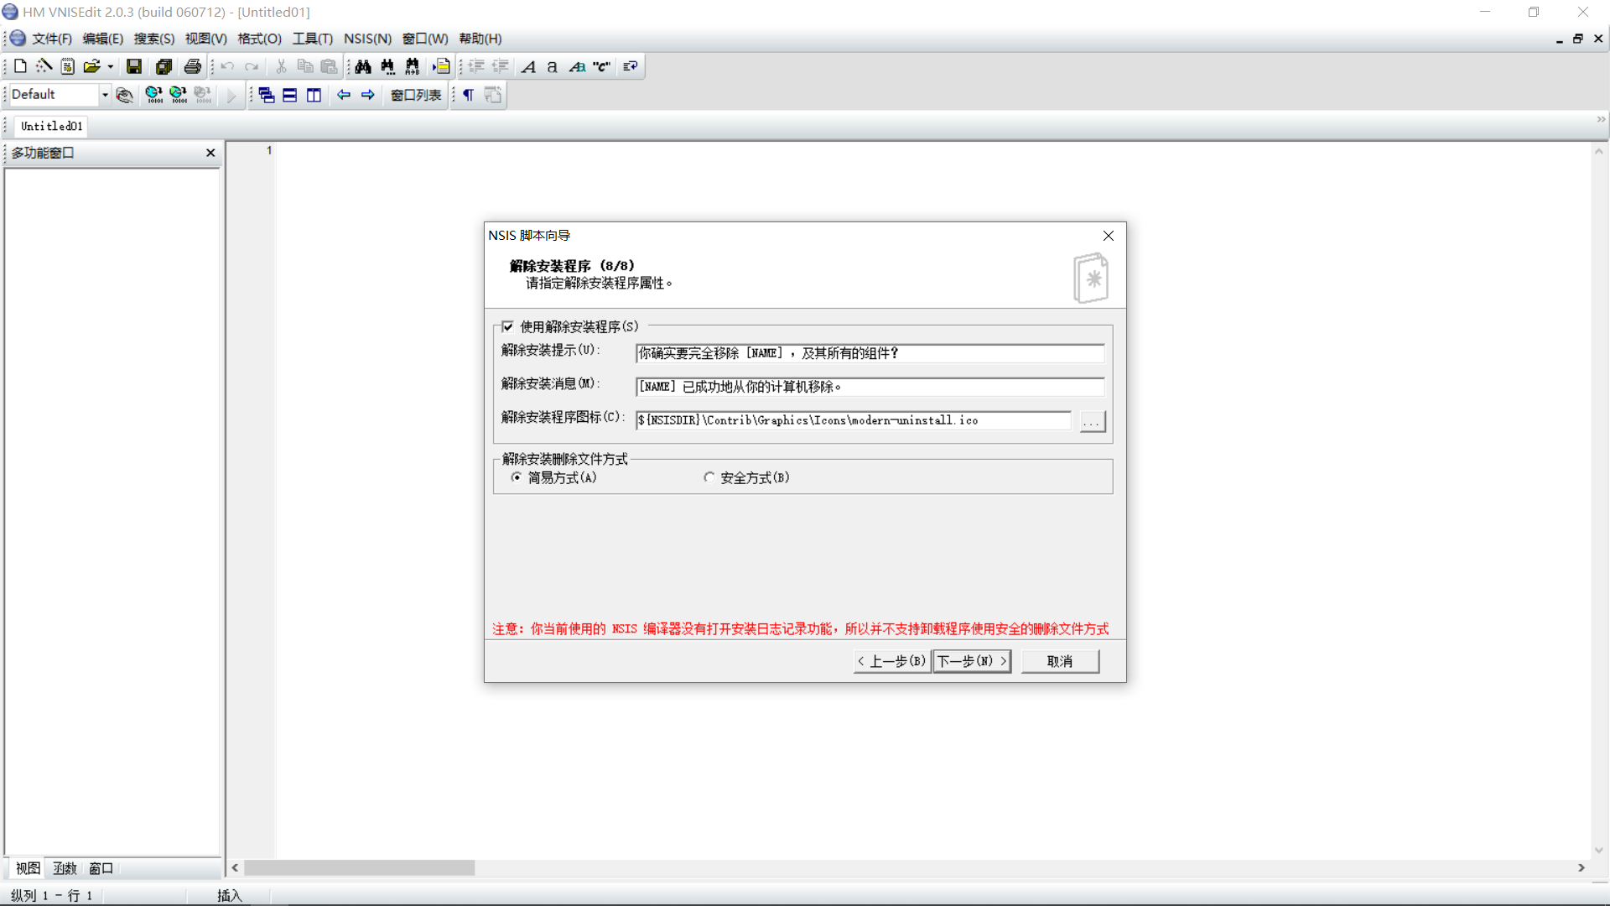Create a new blank script file
The height and width of the screenshot is (906, 1610).
click(x=20, y=66)
